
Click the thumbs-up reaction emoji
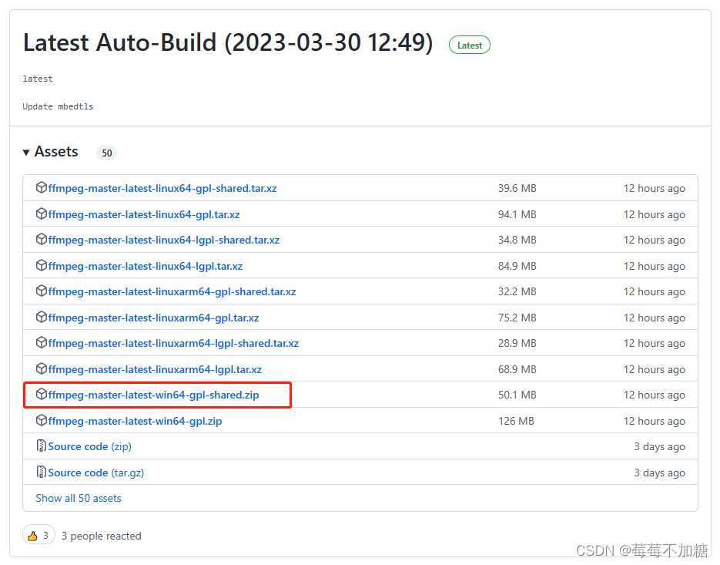click(32, 536)
